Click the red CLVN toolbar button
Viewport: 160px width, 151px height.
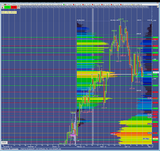14,7
